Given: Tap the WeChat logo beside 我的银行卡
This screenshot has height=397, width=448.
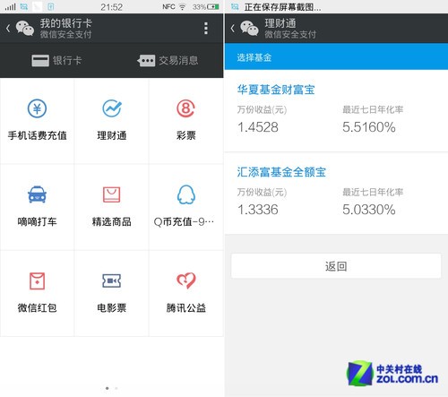Looking at the screenshot, I should pos(25,29).
